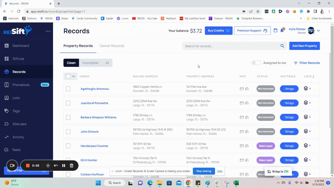Screen dimensions: 334x188
Task: Check the select-all records checkbox
Action: point(68,76)
